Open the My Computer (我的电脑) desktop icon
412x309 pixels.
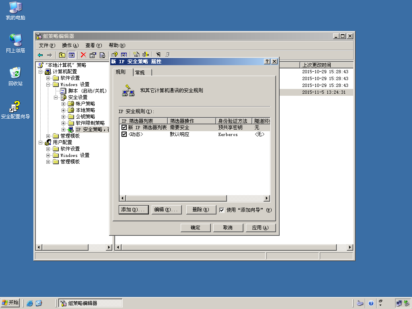point(16,10)
